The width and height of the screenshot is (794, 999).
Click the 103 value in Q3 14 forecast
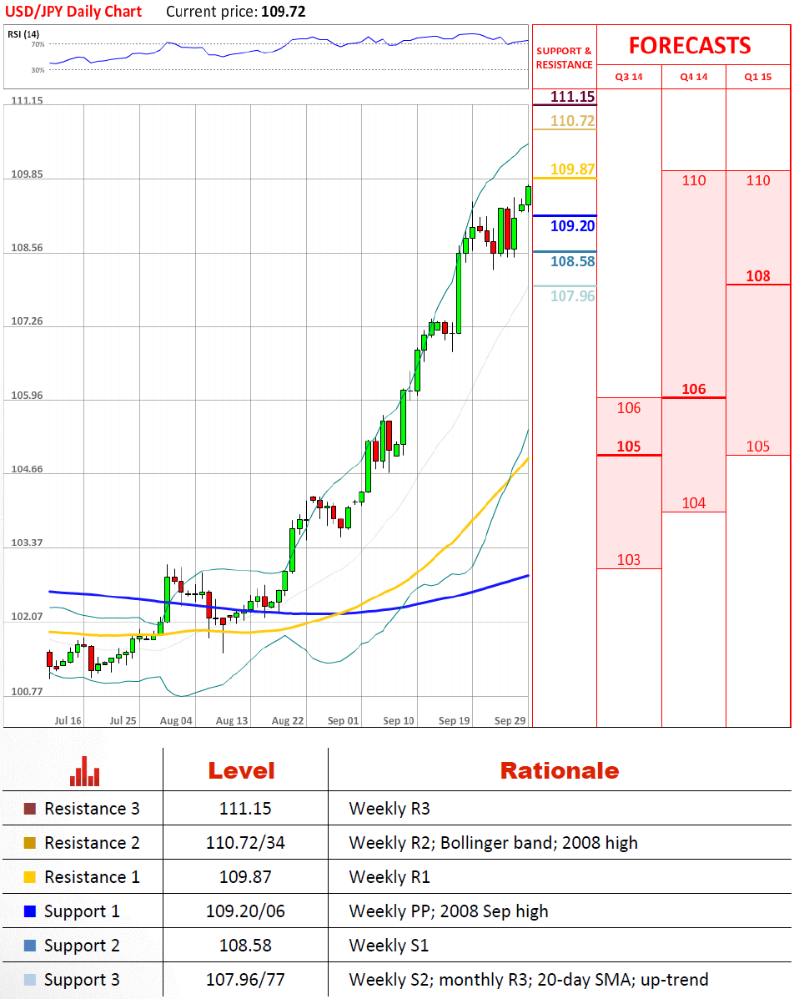(629, 559)
